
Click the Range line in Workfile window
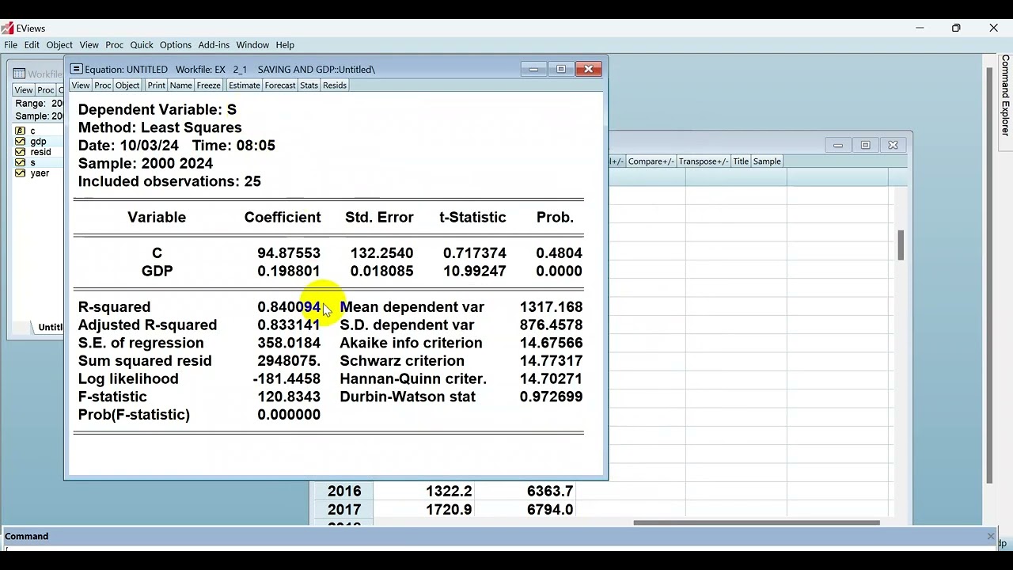(39, 104)
